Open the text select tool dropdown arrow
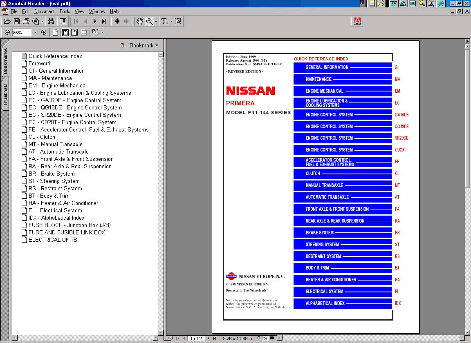The width and height of the screenshot is (471, 343). (171, 21)
